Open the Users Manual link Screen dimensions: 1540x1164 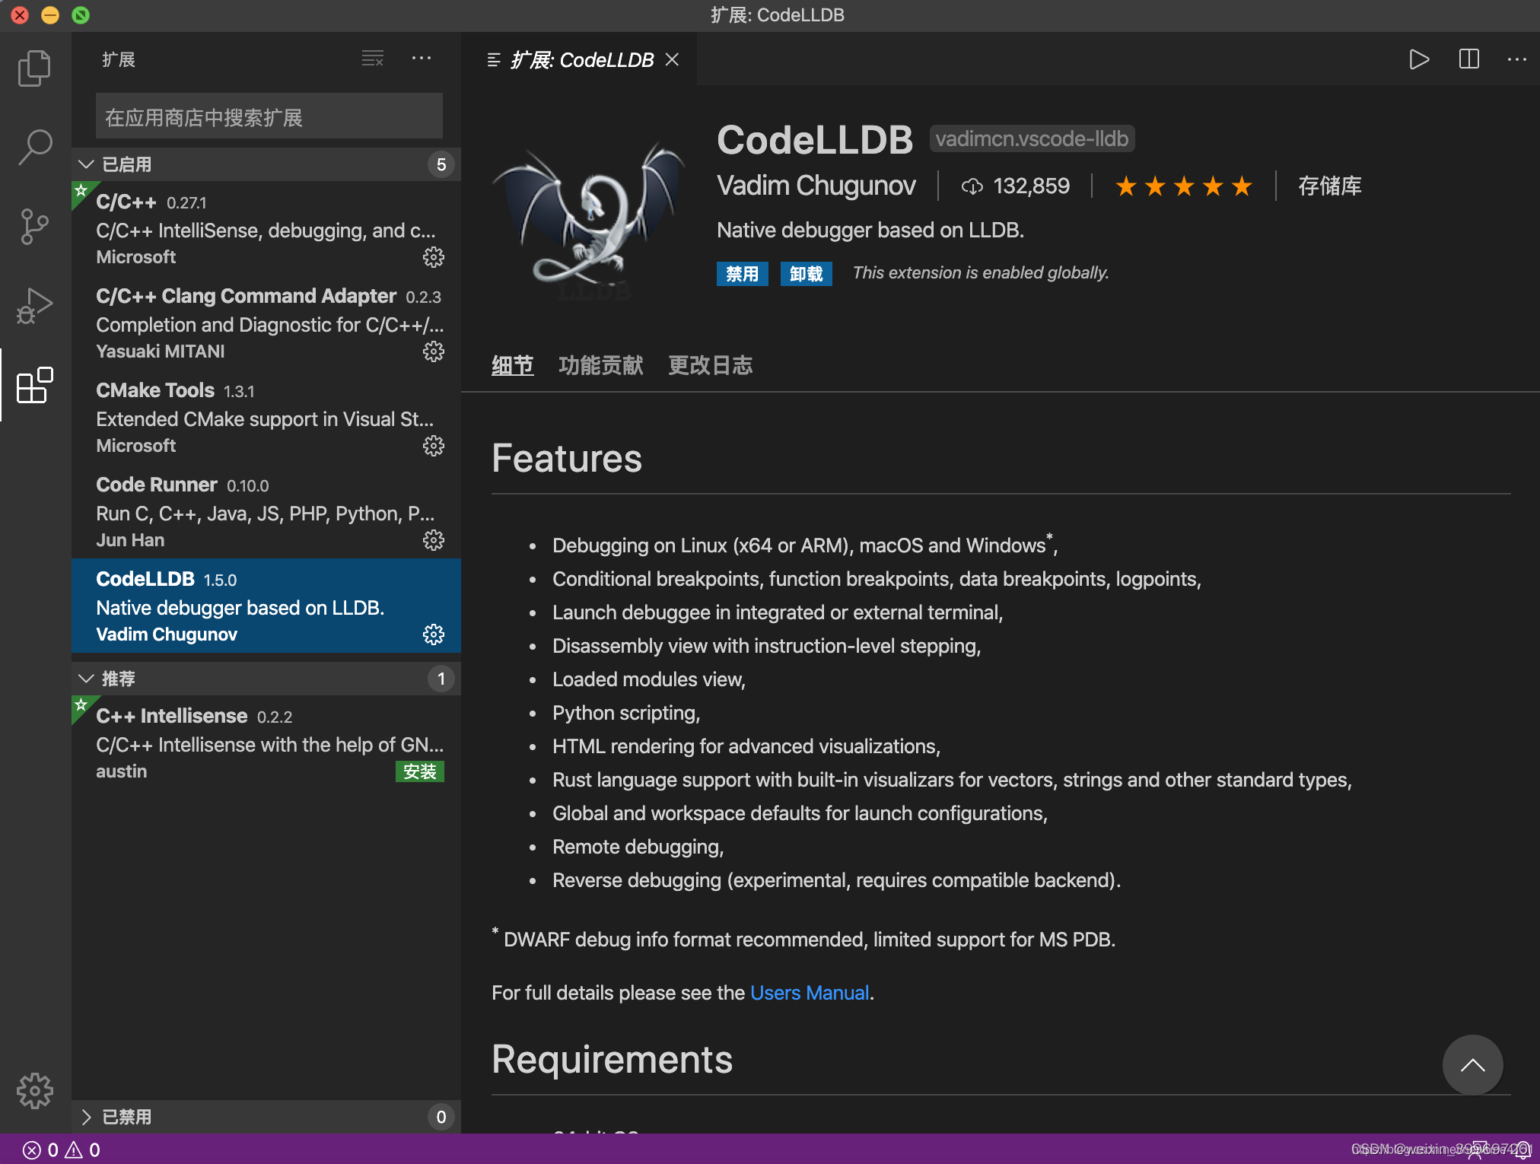[x=810, y=993]
